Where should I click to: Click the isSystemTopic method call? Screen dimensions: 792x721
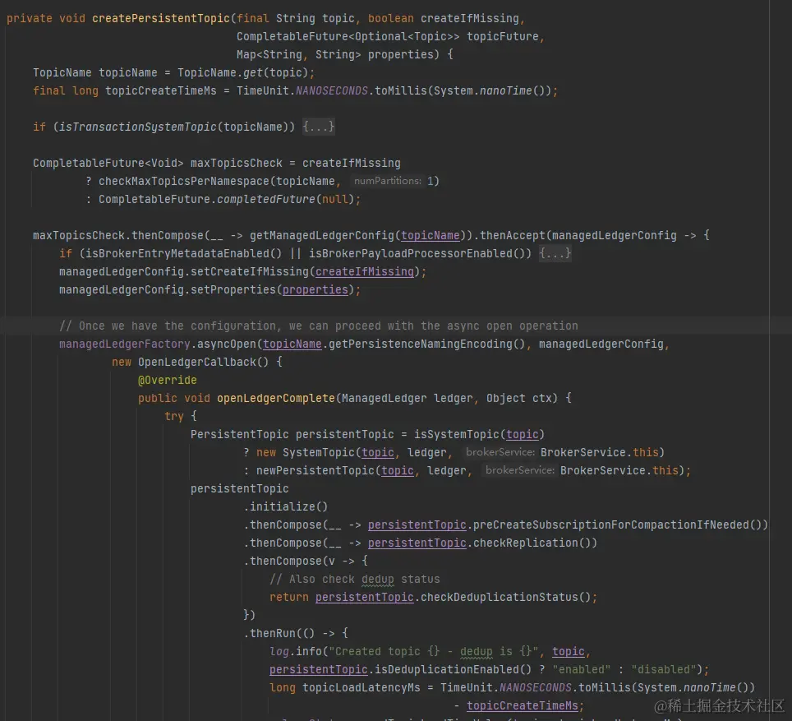click(x=457, y=435)
